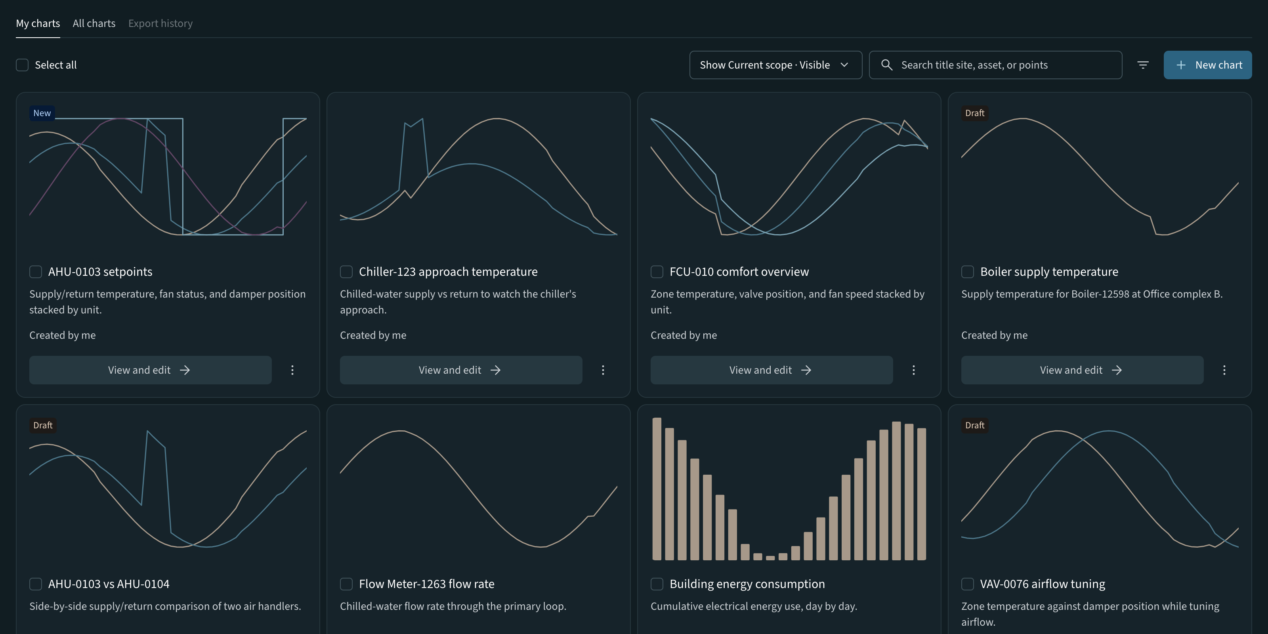
Task: Select the AHU-0103 setpoints checkbox
Action: click(x=35, y=272)
